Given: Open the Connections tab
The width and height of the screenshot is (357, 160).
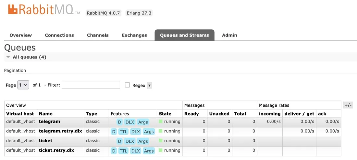Looking at the screenshot, I should pyautogui.click(x=59, y=35).
